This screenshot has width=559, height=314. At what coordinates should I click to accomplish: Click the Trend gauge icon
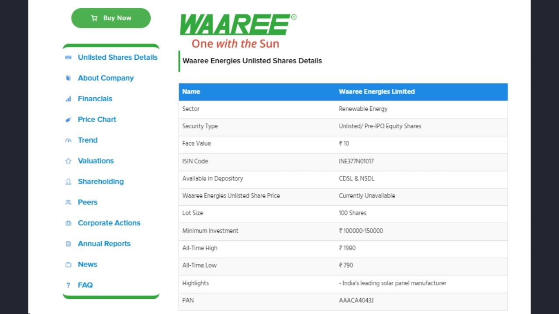[68, 140]
